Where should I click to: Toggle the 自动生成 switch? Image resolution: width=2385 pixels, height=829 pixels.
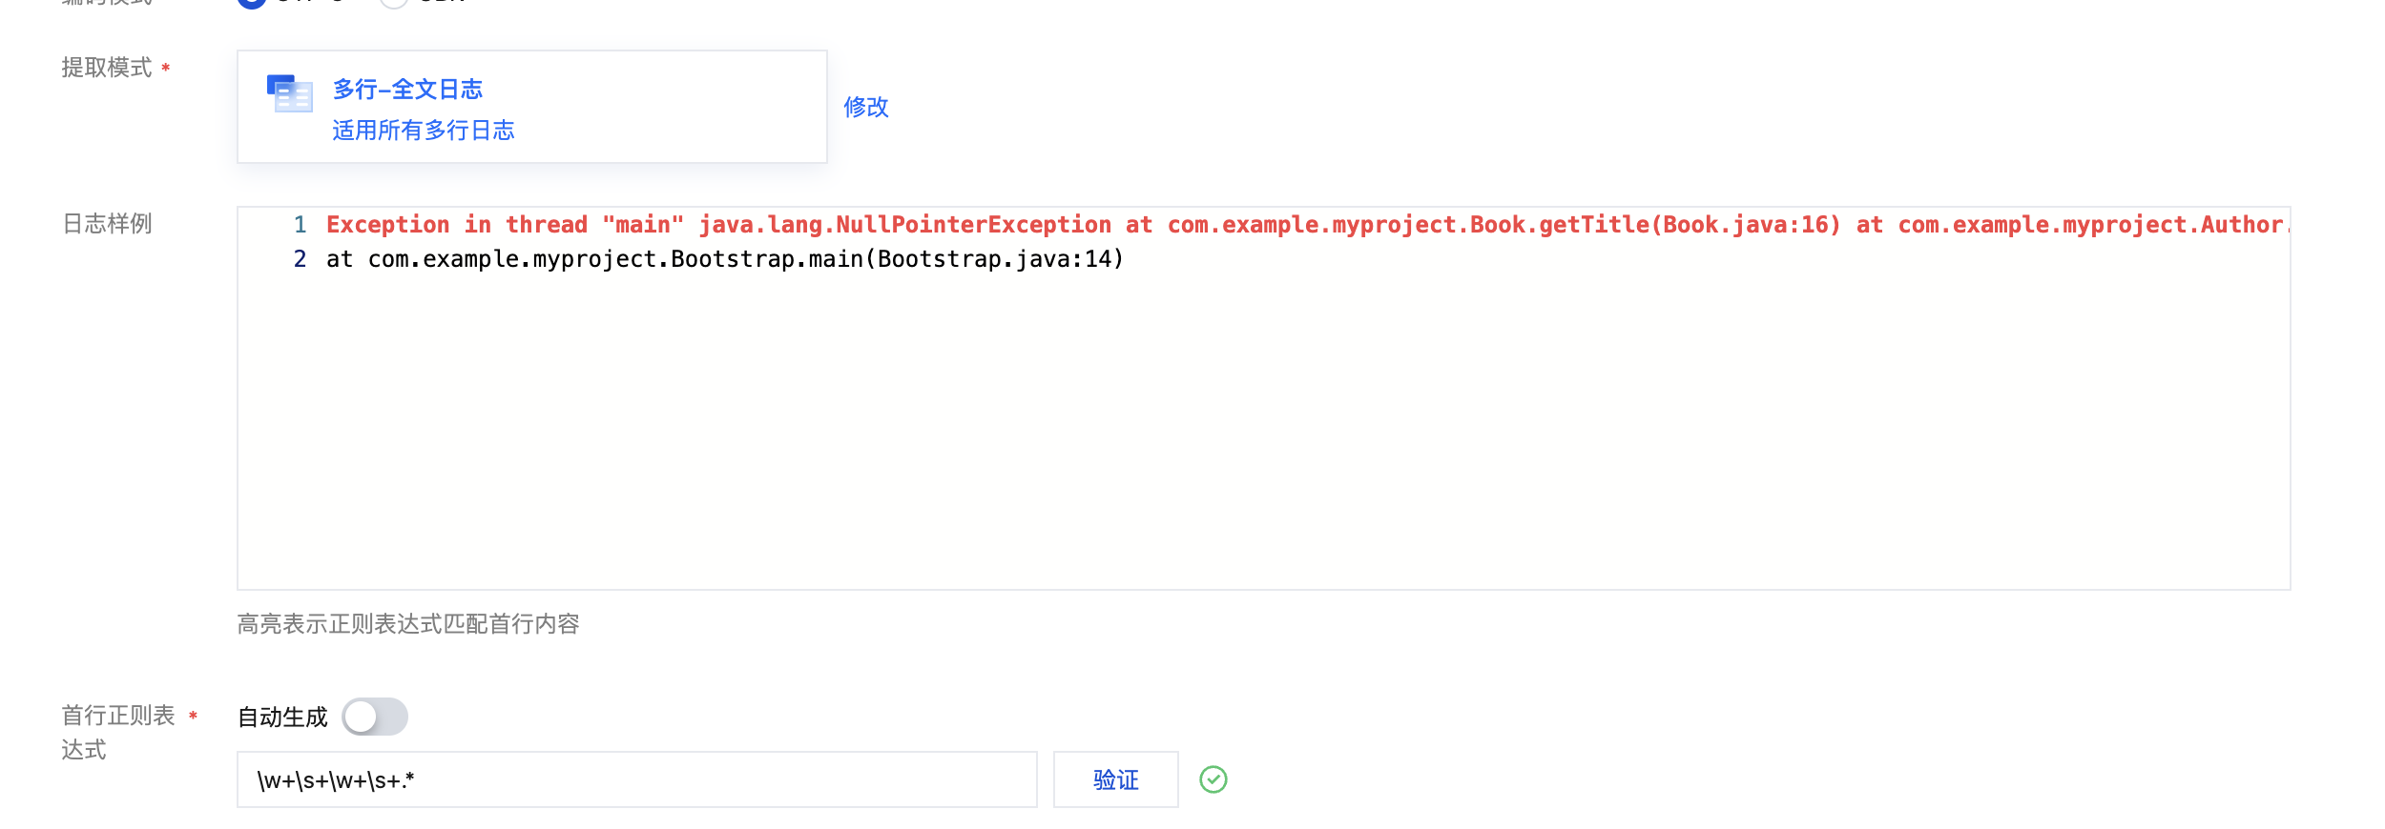[x=375, y=717]
